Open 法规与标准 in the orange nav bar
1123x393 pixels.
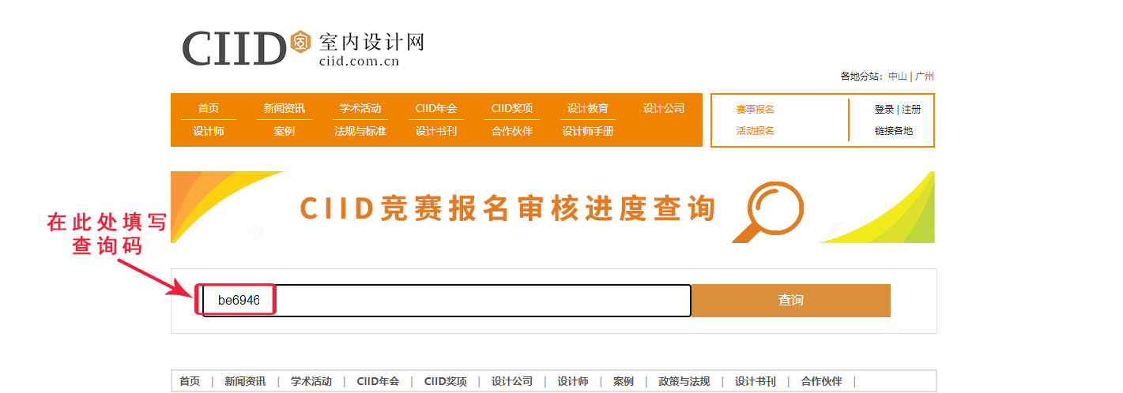(360, 131)
